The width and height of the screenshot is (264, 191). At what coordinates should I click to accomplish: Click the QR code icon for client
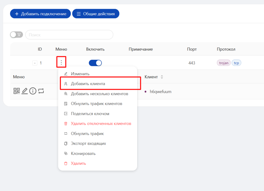coord(16,91)
